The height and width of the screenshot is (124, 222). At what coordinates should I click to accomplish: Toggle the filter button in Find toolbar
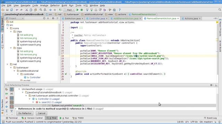(12, 90)
